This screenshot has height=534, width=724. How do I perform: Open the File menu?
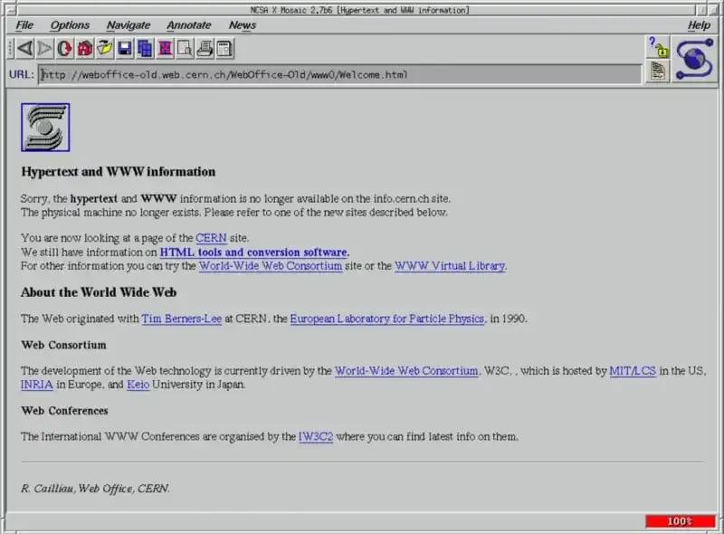24,25
